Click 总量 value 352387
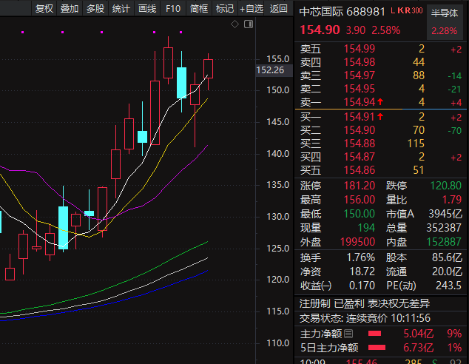This screenshot has height=364, width=469. (444, 228)
